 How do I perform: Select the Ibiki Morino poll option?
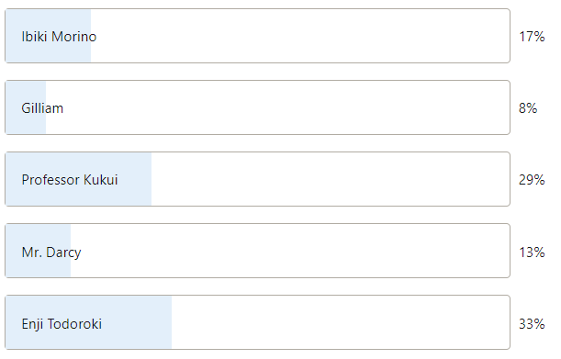(x=257, y=36)
